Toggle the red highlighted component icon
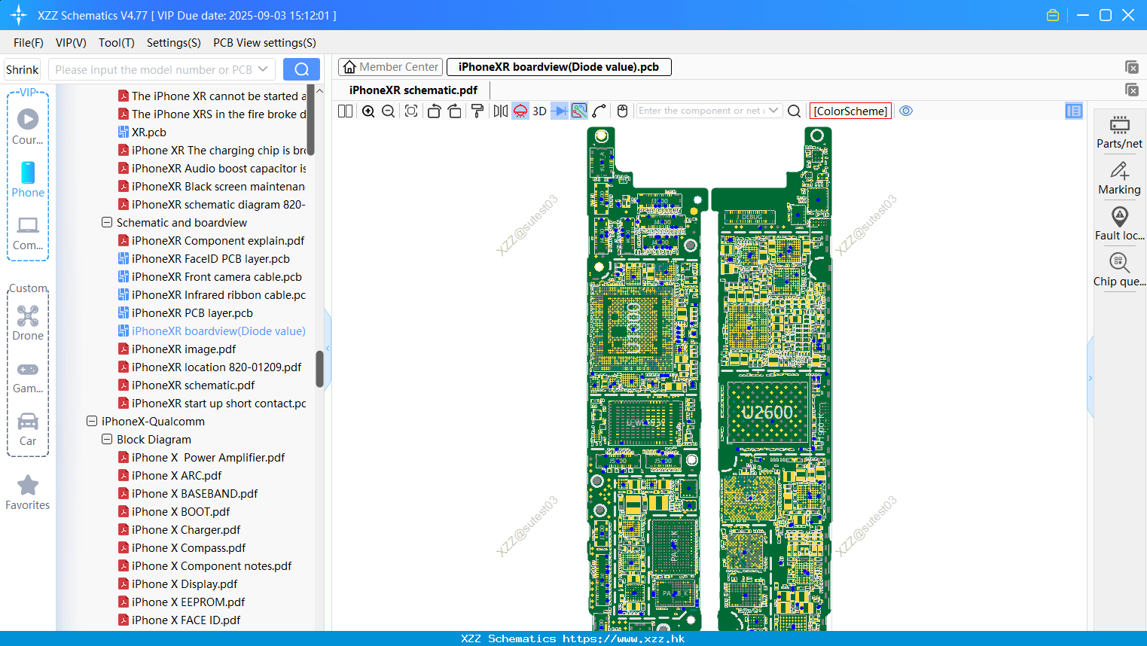Screen dimensions: 1147x646 click(x=520, y=111)
